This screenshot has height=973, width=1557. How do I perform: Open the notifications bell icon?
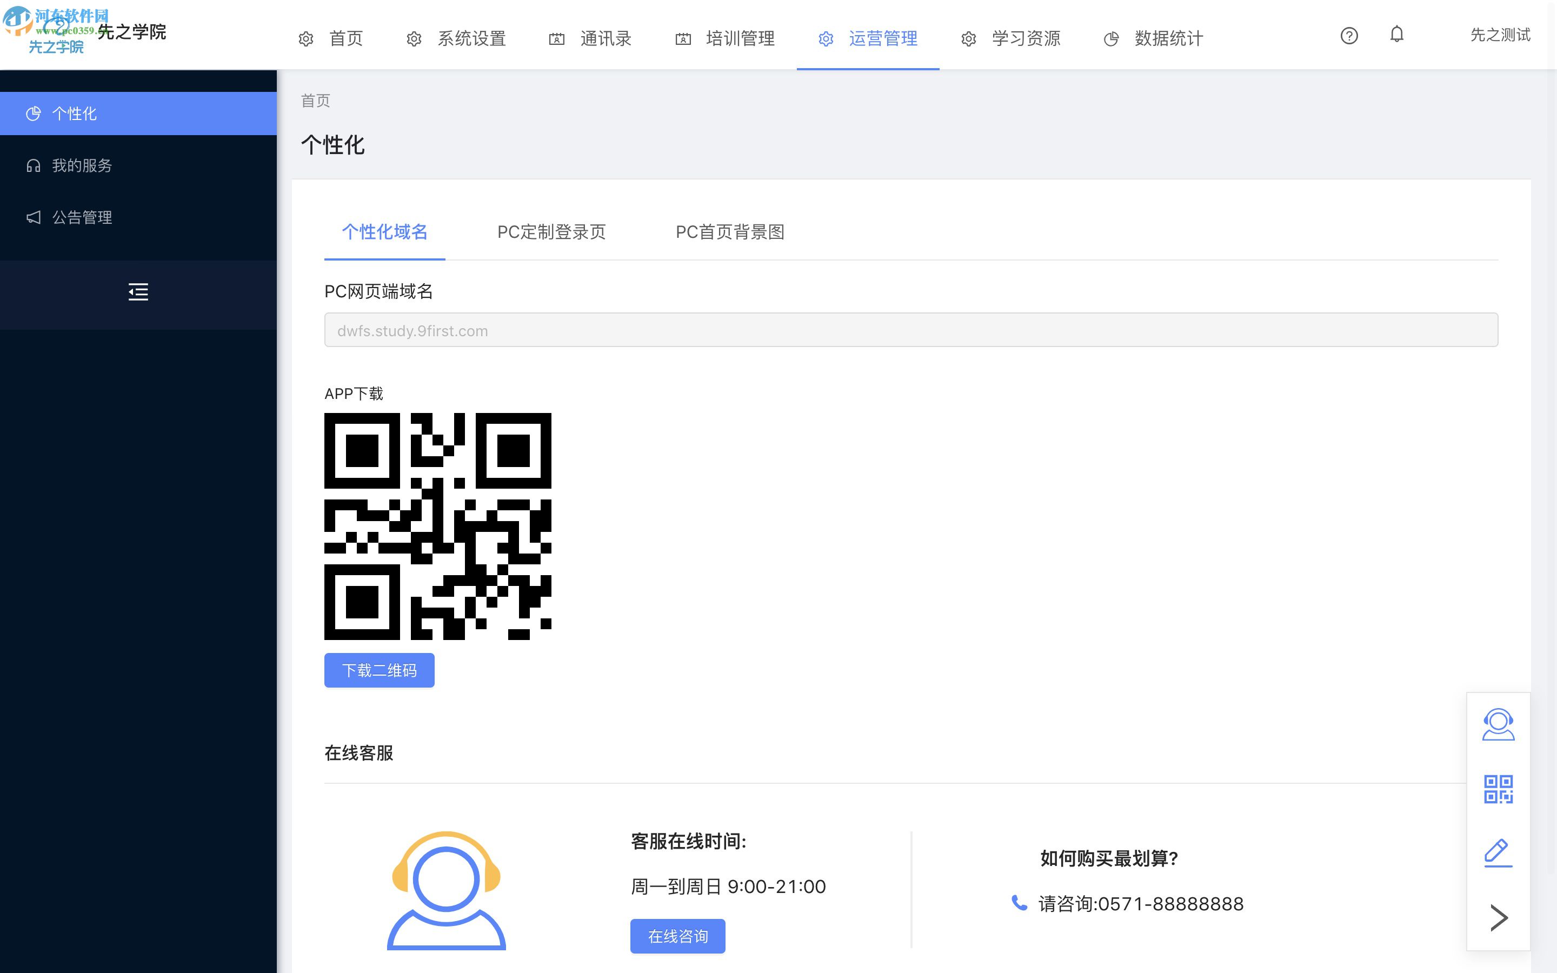[1396, 34]
